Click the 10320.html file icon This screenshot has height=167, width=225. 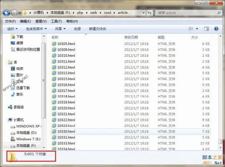click(54, 108)
